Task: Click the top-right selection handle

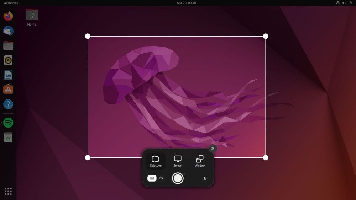Action: pos(266,36)
